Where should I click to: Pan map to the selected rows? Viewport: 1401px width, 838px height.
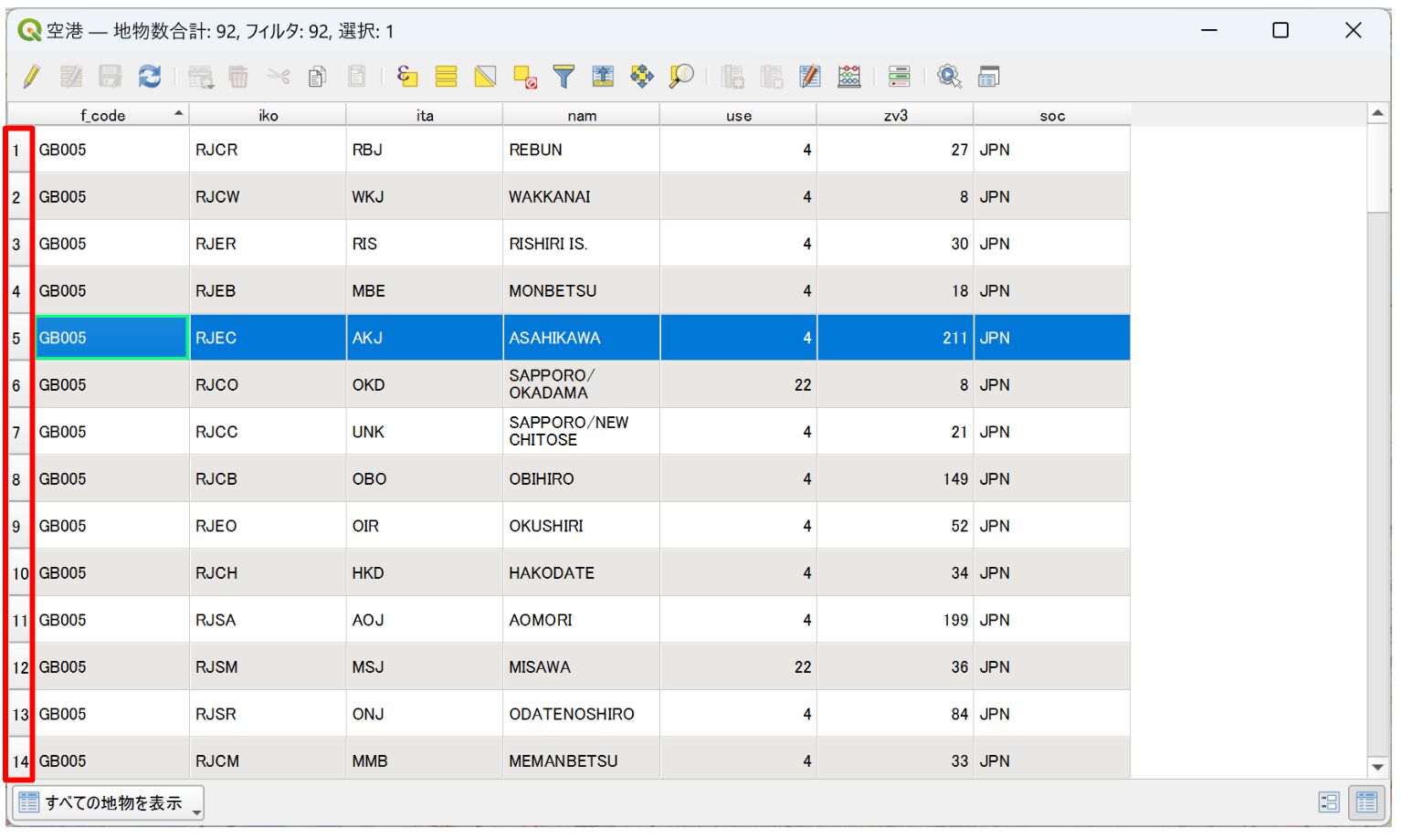pos(642,77)
